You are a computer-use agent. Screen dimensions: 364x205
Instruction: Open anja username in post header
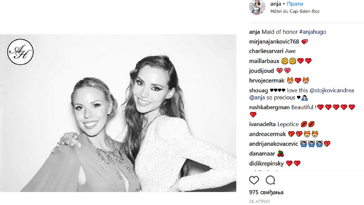275,4
